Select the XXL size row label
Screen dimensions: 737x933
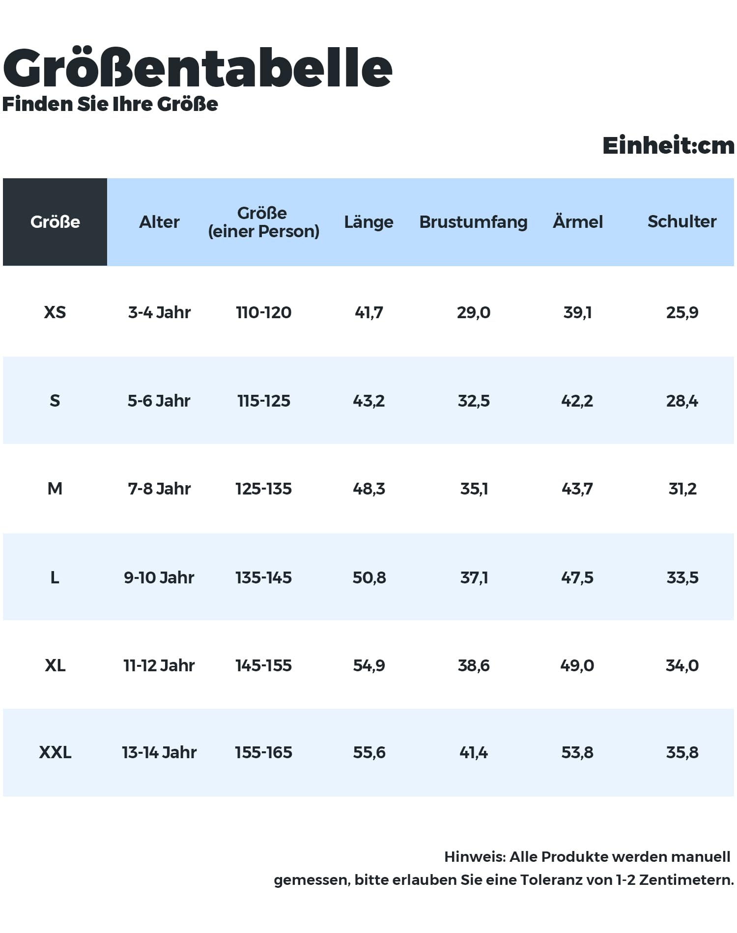[x=55, y=752]
